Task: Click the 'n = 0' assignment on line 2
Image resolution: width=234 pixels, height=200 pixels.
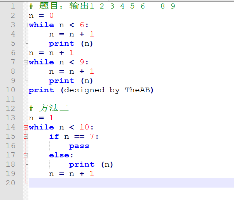Action: (x=41, y=16)
